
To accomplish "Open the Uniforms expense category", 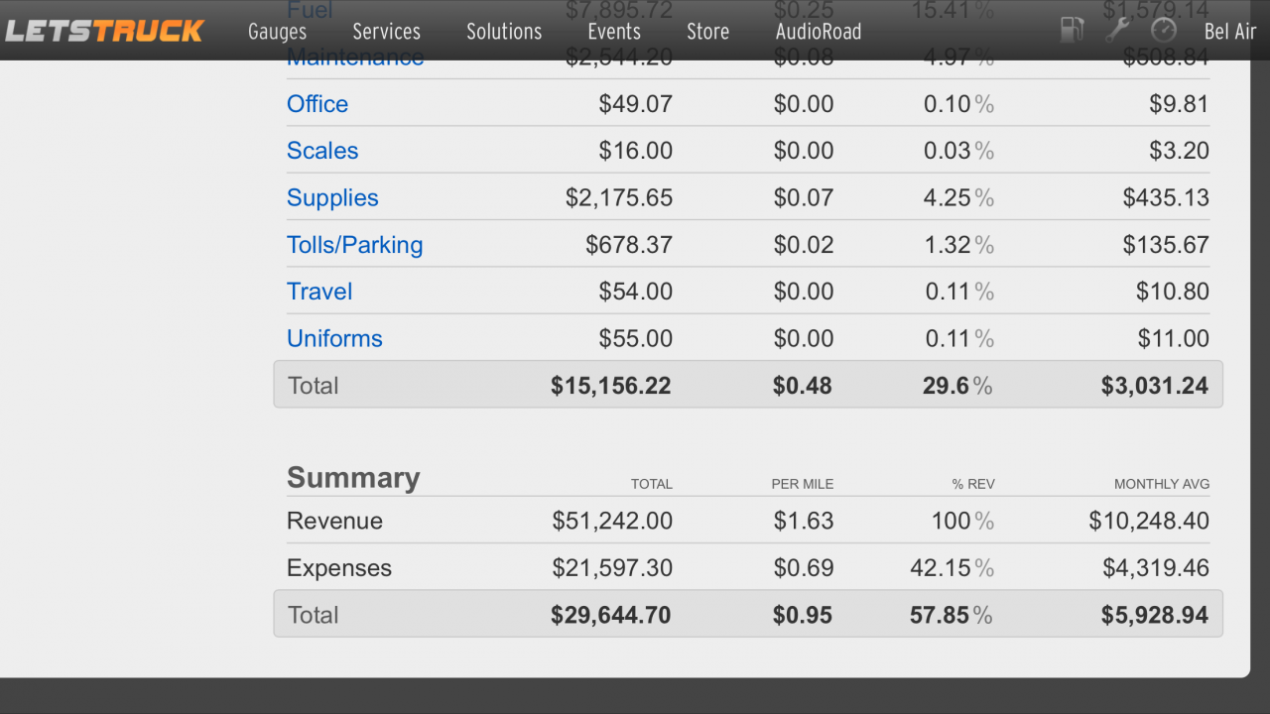I will pos(334,338).
